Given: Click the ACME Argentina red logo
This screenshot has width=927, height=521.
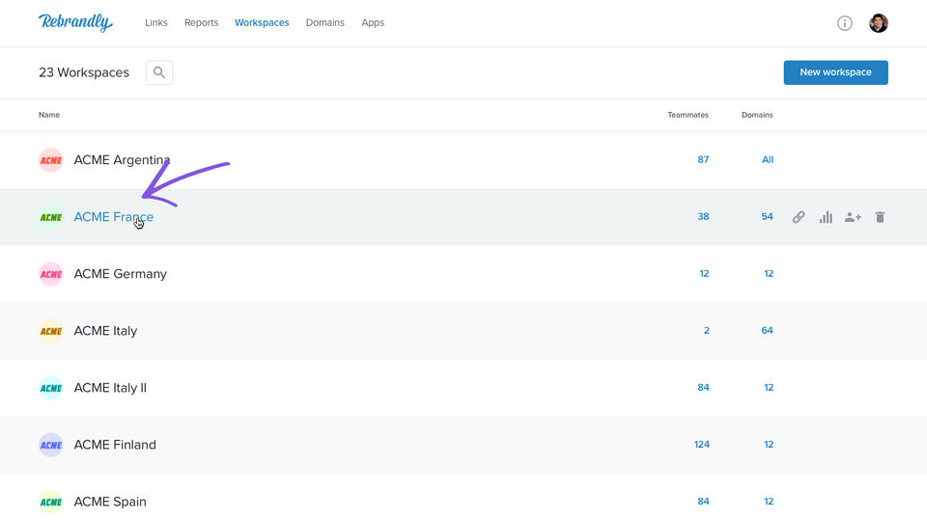Looking at the screenshot, I should (51, 160).
